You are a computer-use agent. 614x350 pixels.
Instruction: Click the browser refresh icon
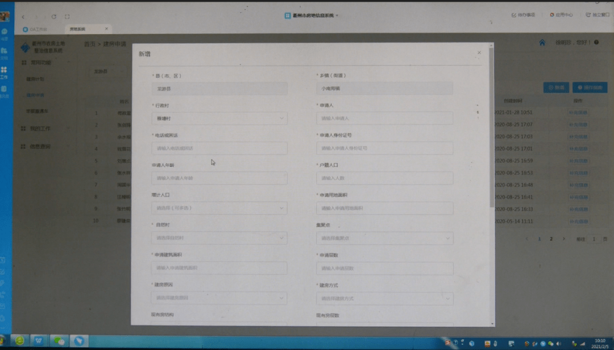(54, 17)
